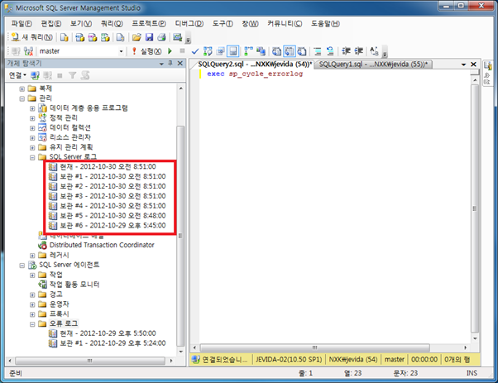Pin the Object Explorer panel
This screenshot has width=498, height=383.
[x=170, y=63]
